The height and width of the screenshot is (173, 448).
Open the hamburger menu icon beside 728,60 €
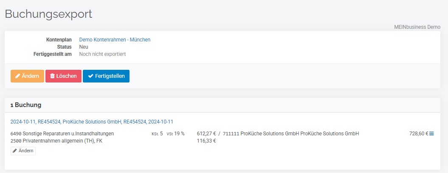(x=431, y=133)
